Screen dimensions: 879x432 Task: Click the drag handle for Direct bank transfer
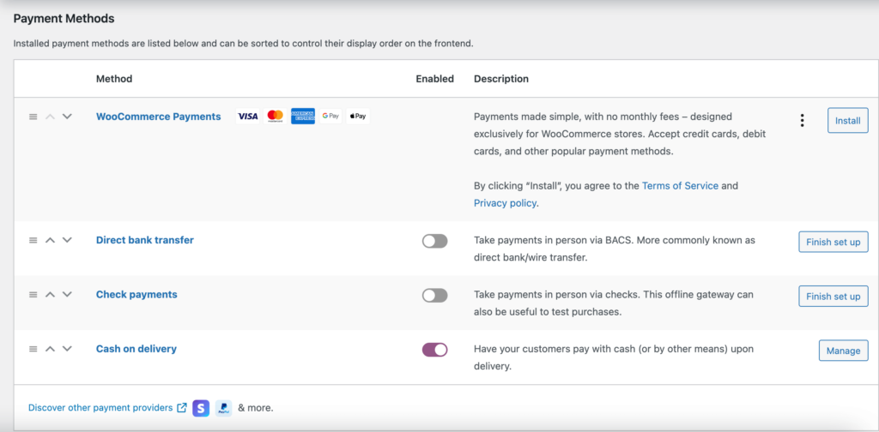tap(33, 241)
